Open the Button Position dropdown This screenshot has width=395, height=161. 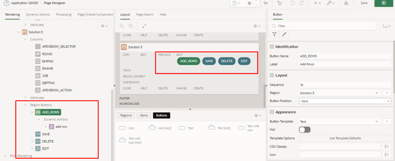pos(345,101)
